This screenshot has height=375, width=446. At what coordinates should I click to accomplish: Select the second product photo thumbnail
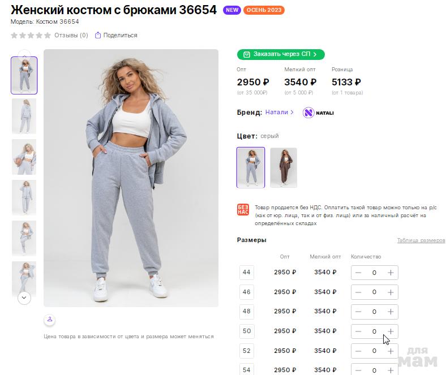(24, 116)
